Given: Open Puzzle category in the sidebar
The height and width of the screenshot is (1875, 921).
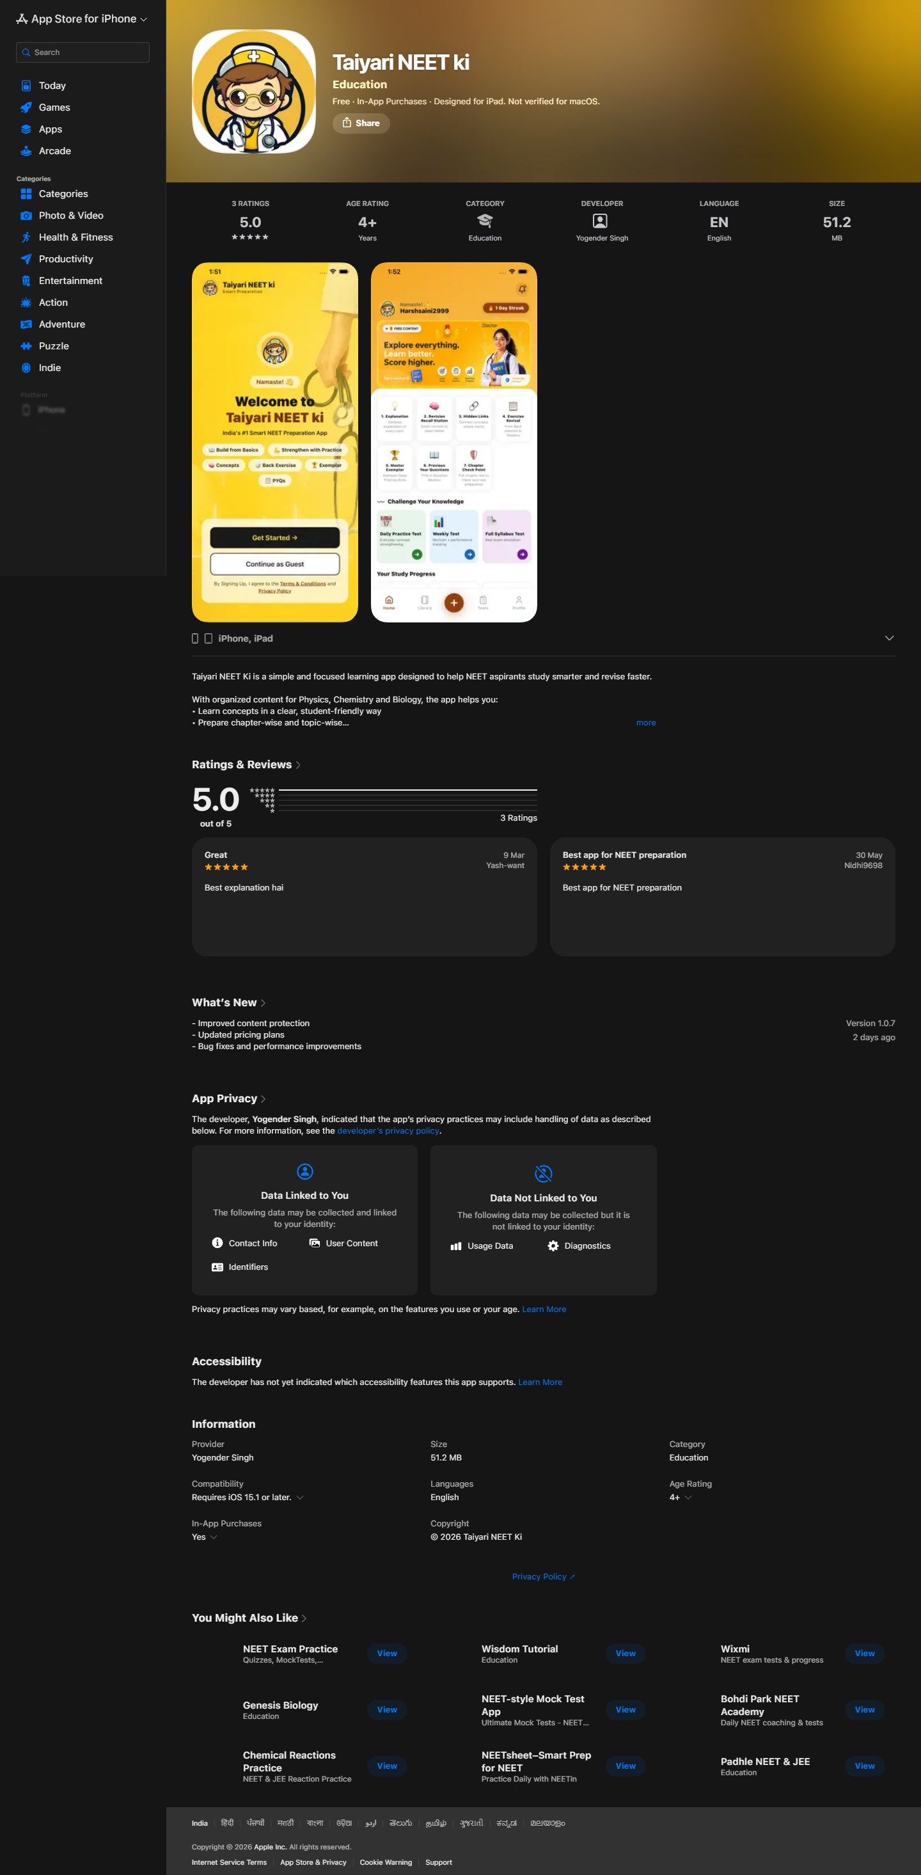Looking at the screenshot, I should tap(54, 347).
